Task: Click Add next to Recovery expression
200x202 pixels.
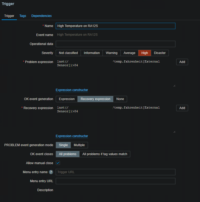Action: coord(182,108)
